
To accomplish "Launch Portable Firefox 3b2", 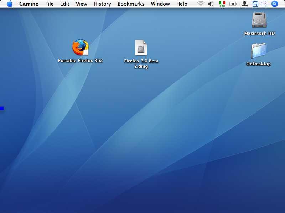I will tap(81, 47).
